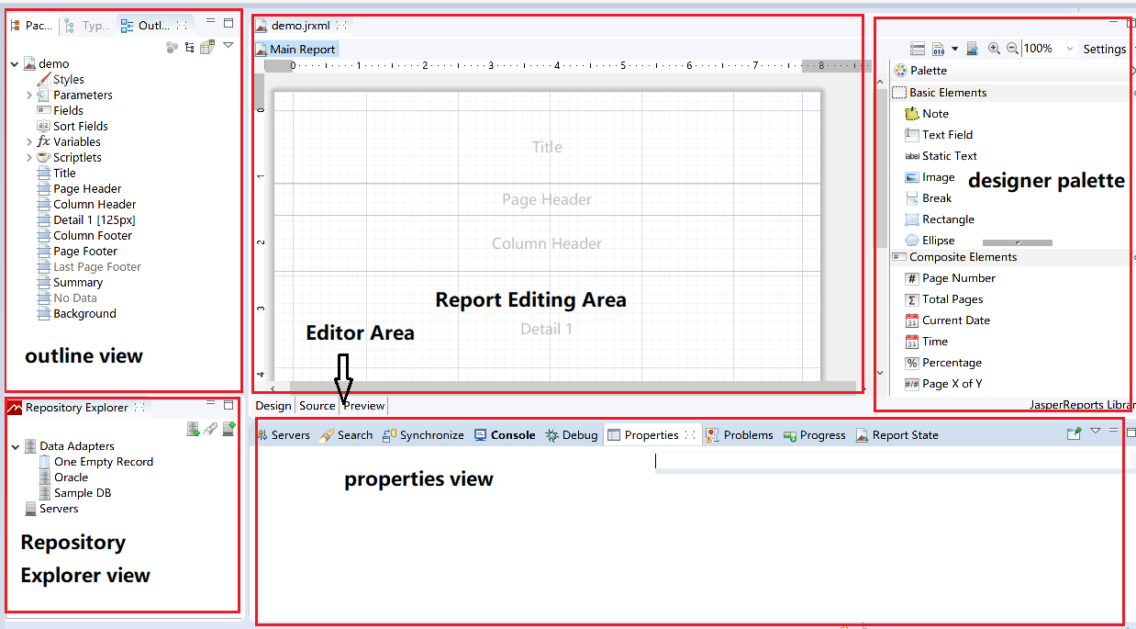This screenshot has width=1136, height=629.
Task: Open the 100% zoom level dropdown
Action: pyautogui.click(x=1070, y=49)
